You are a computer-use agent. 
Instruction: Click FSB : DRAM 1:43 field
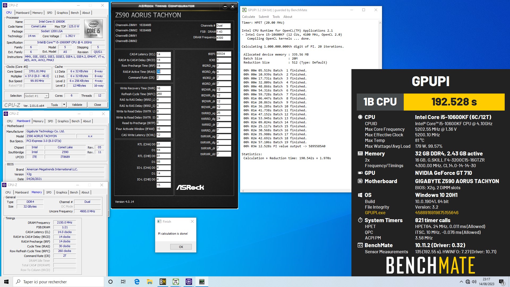[223, 32]
